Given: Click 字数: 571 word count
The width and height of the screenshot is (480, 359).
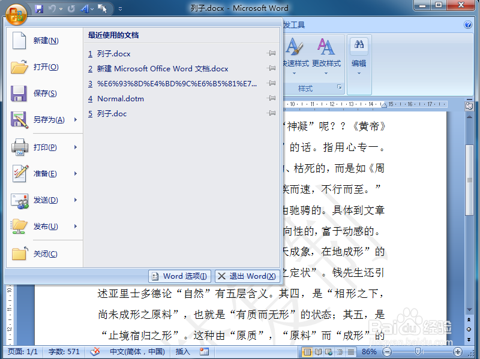Looking at the screenshot, I should [64, 352].
